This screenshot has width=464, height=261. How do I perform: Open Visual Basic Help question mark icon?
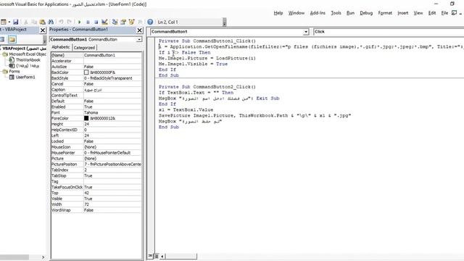tap(150, 22)
